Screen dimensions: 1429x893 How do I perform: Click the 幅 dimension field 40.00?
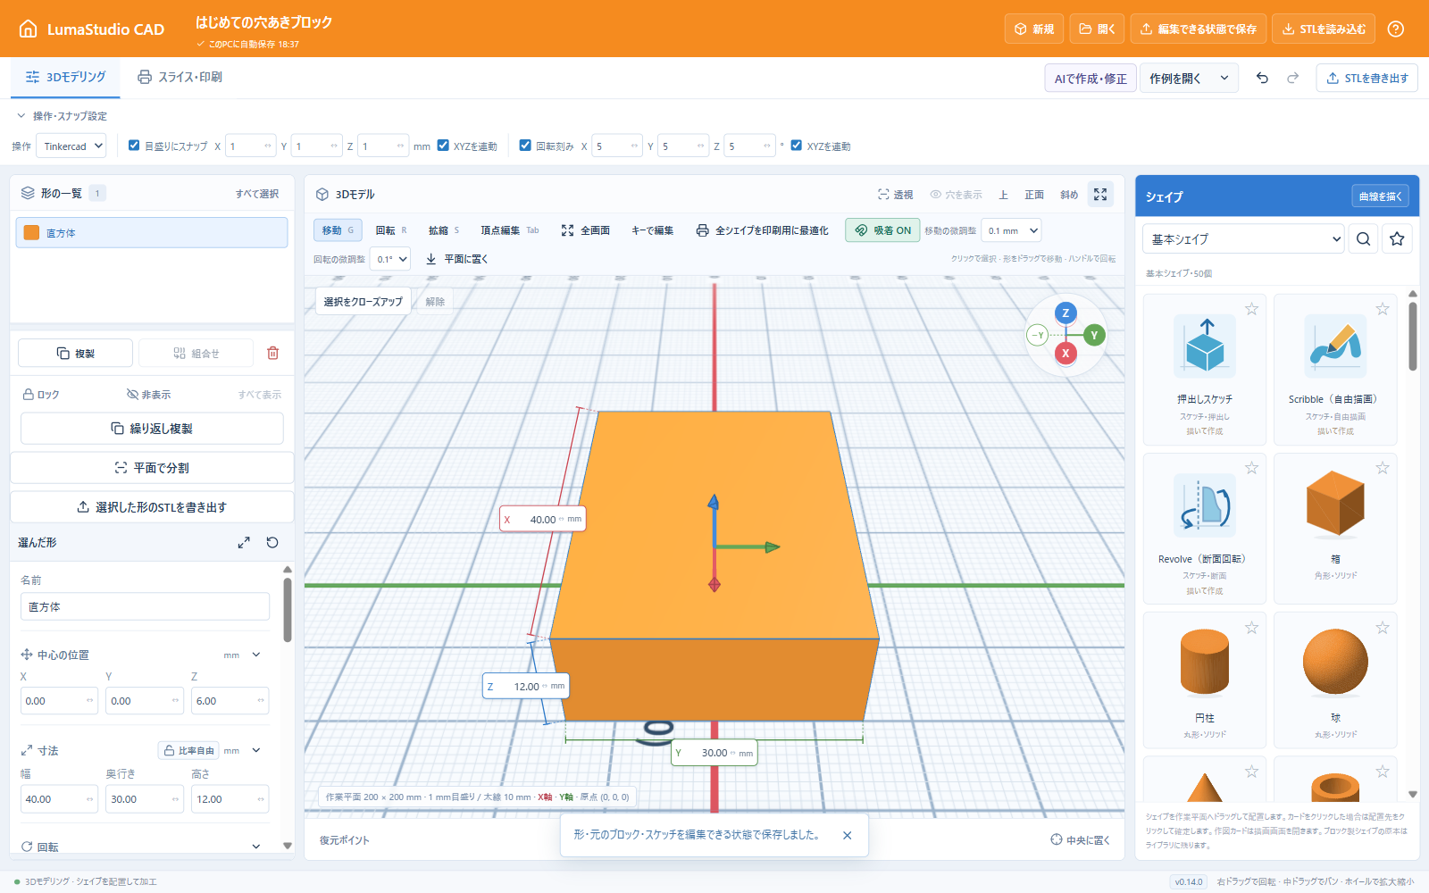pyautogui.click(x=59, y=798)
